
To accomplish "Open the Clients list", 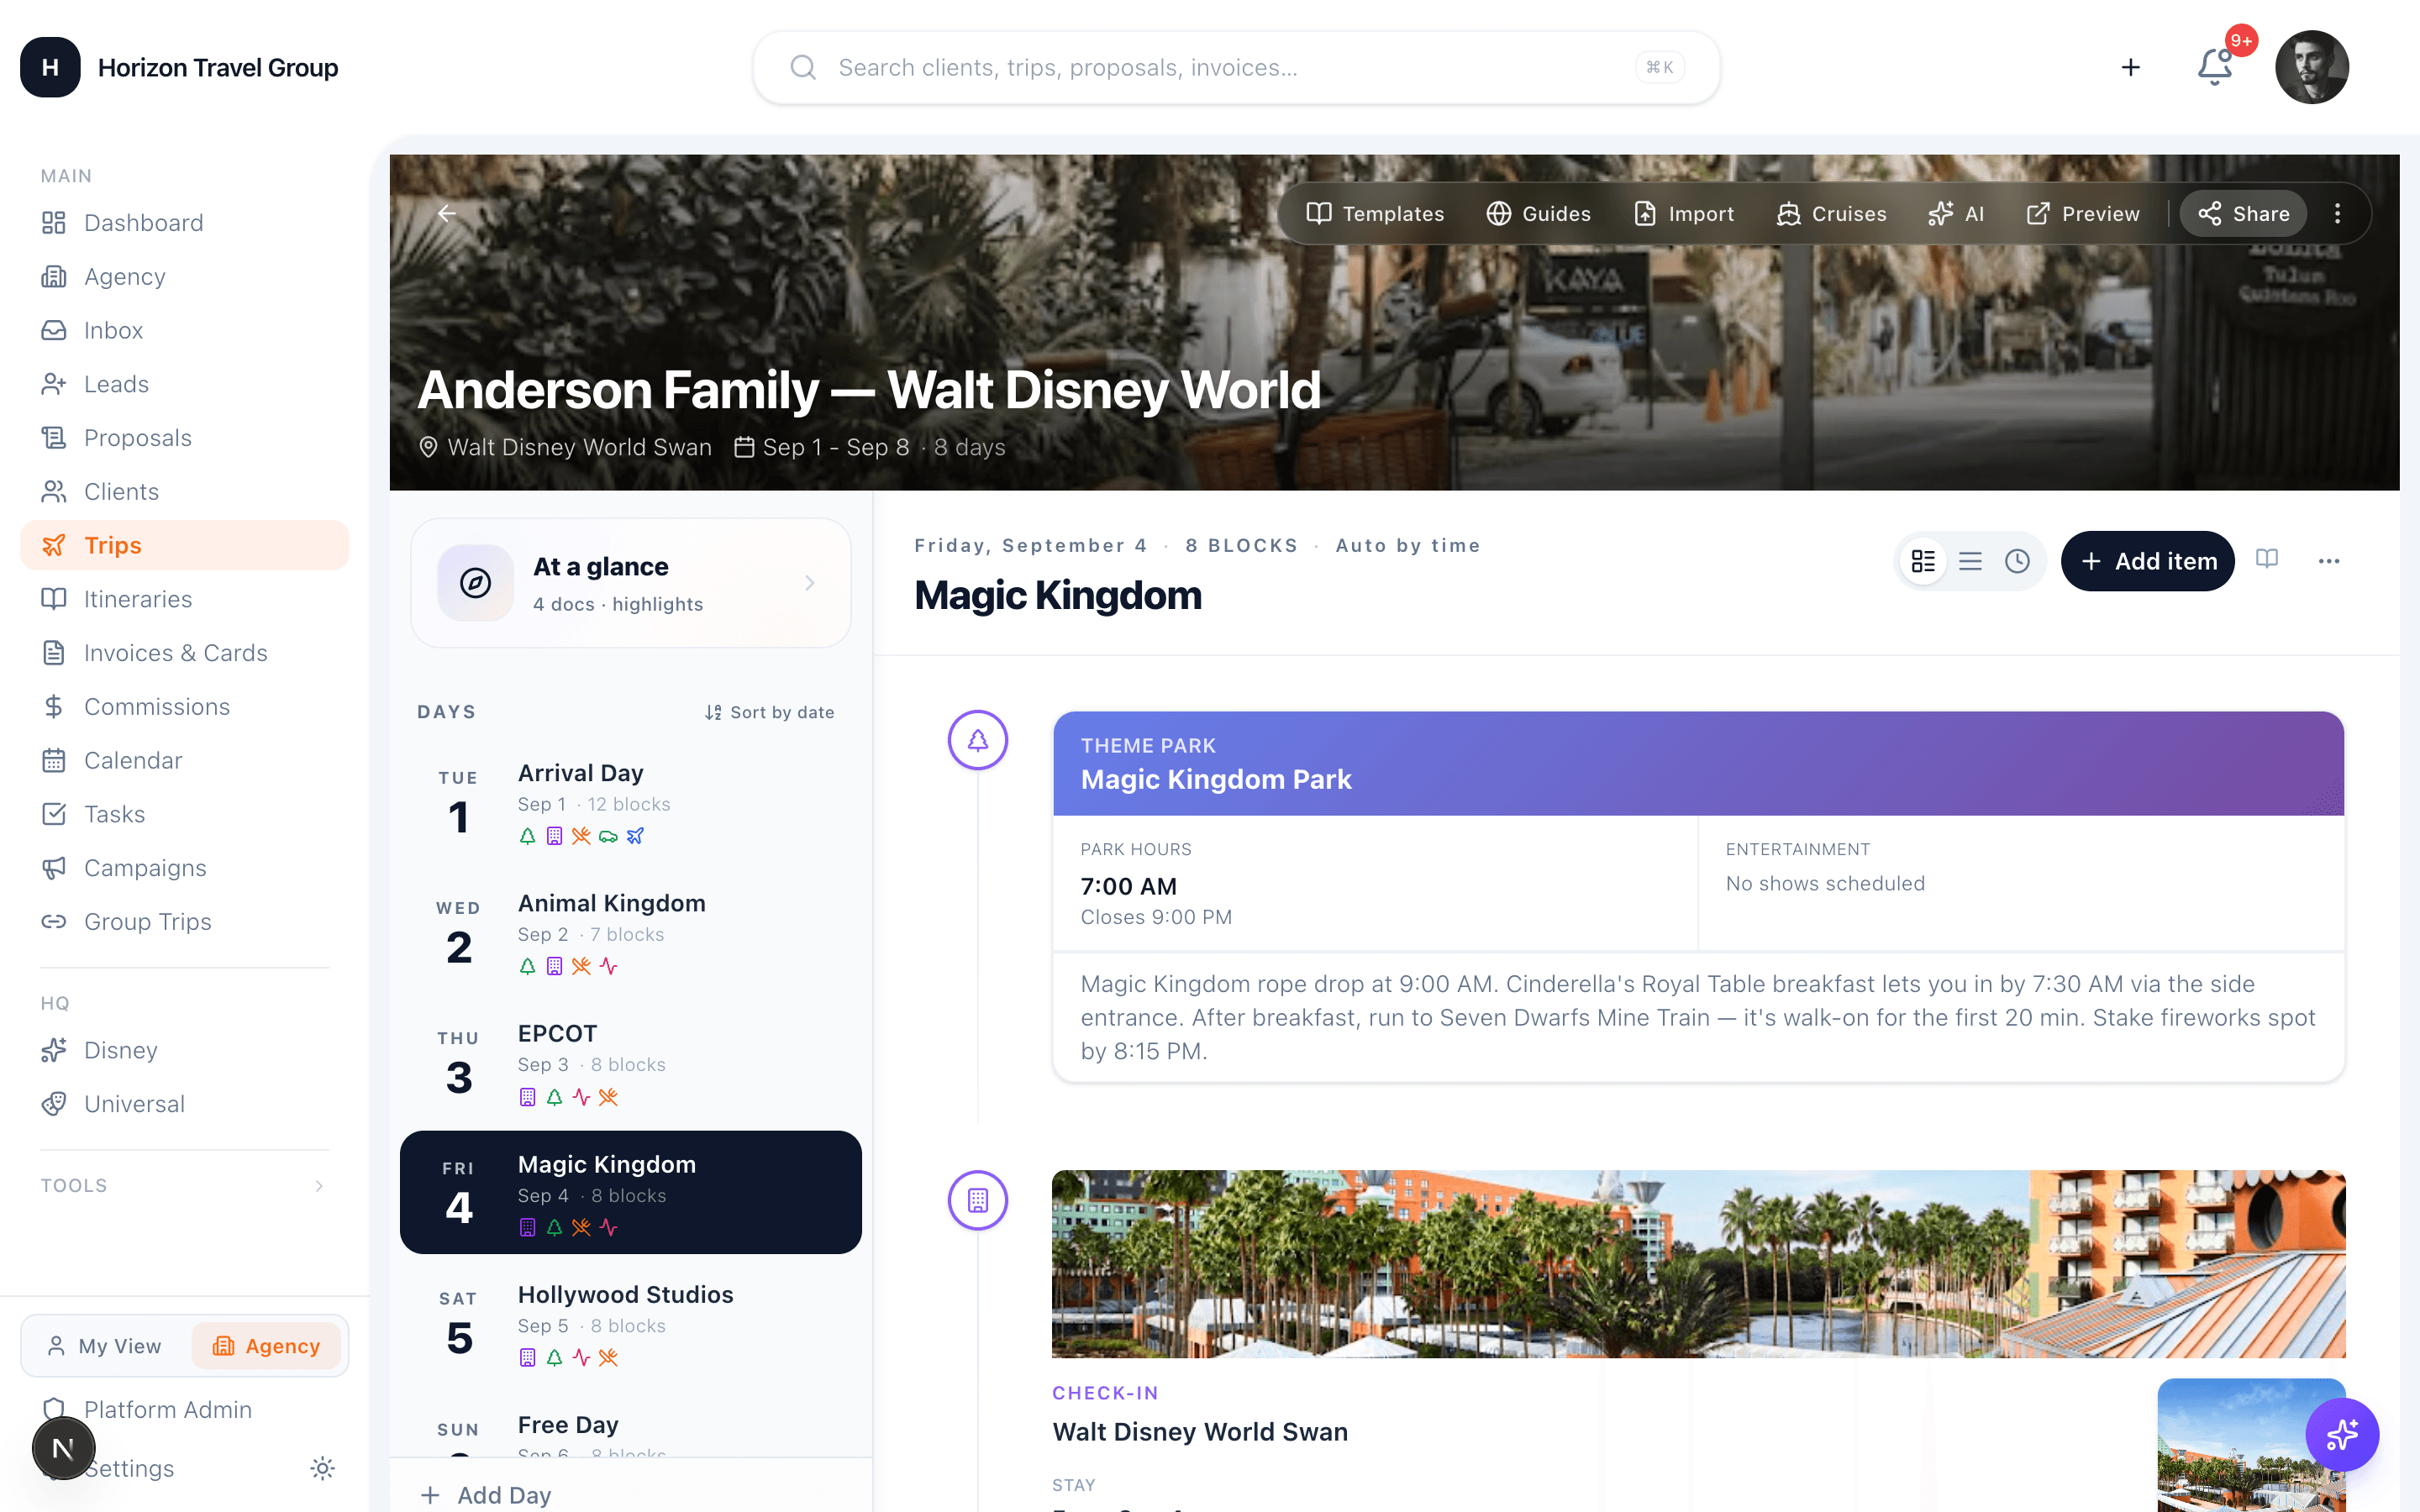I will pos(185,492).
